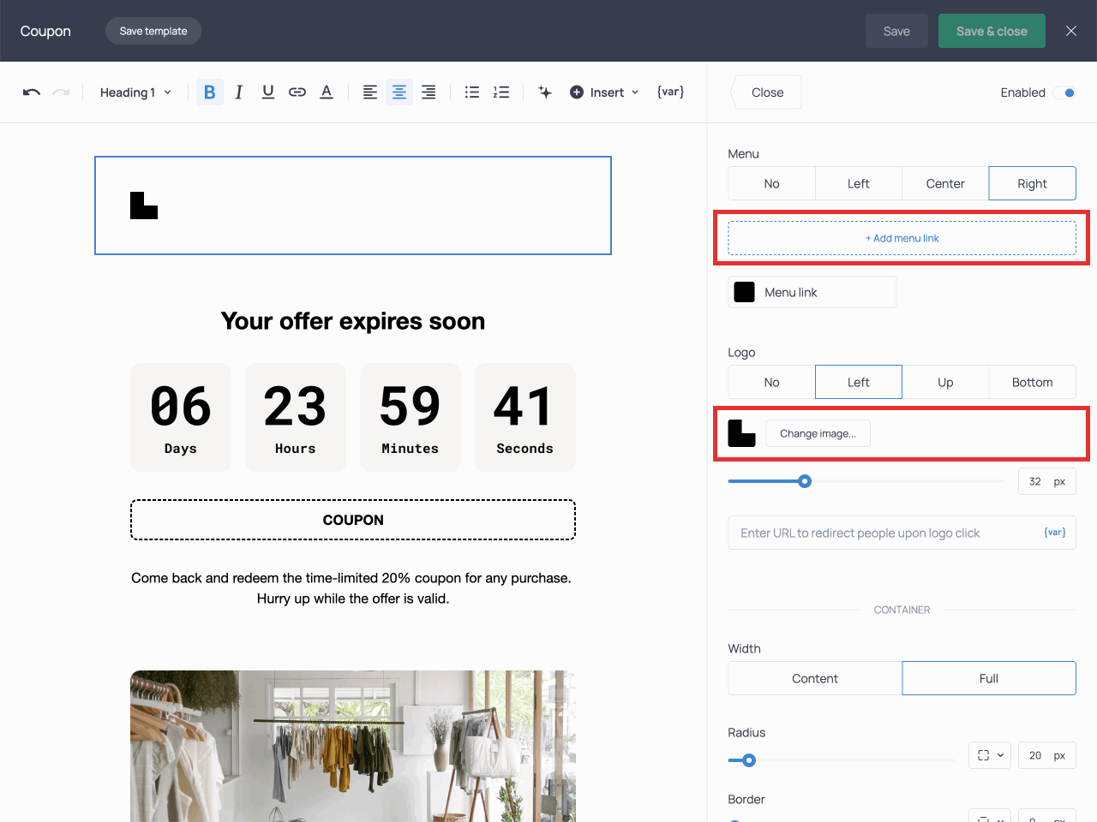Image resolution: width=1097 pixels, height=822 pixels.
Task: Click the AI sparkle icon
Action: 545,92
